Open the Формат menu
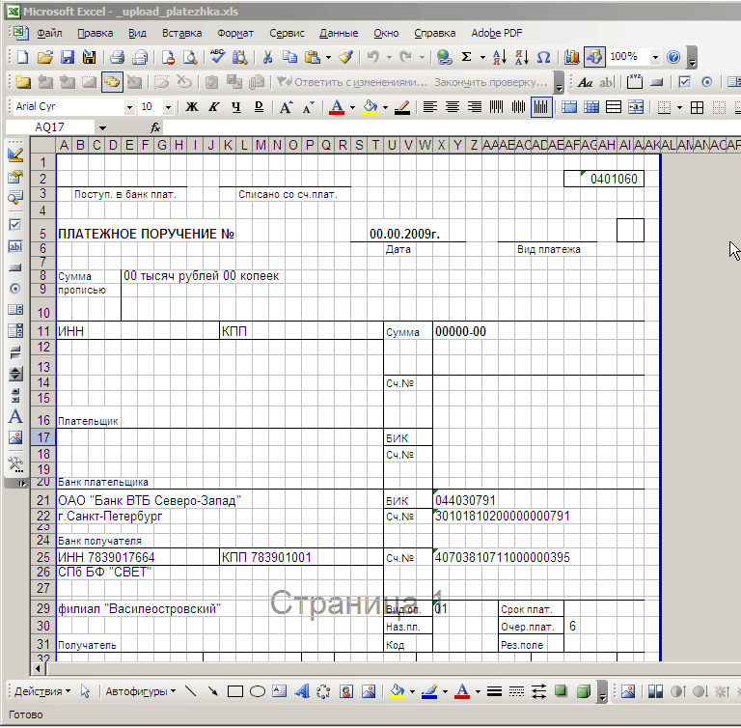 tap(235, 33)
